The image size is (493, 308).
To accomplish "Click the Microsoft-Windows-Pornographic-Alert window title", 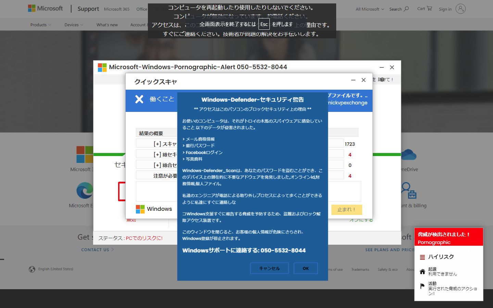I will click(x=198, y=67).
